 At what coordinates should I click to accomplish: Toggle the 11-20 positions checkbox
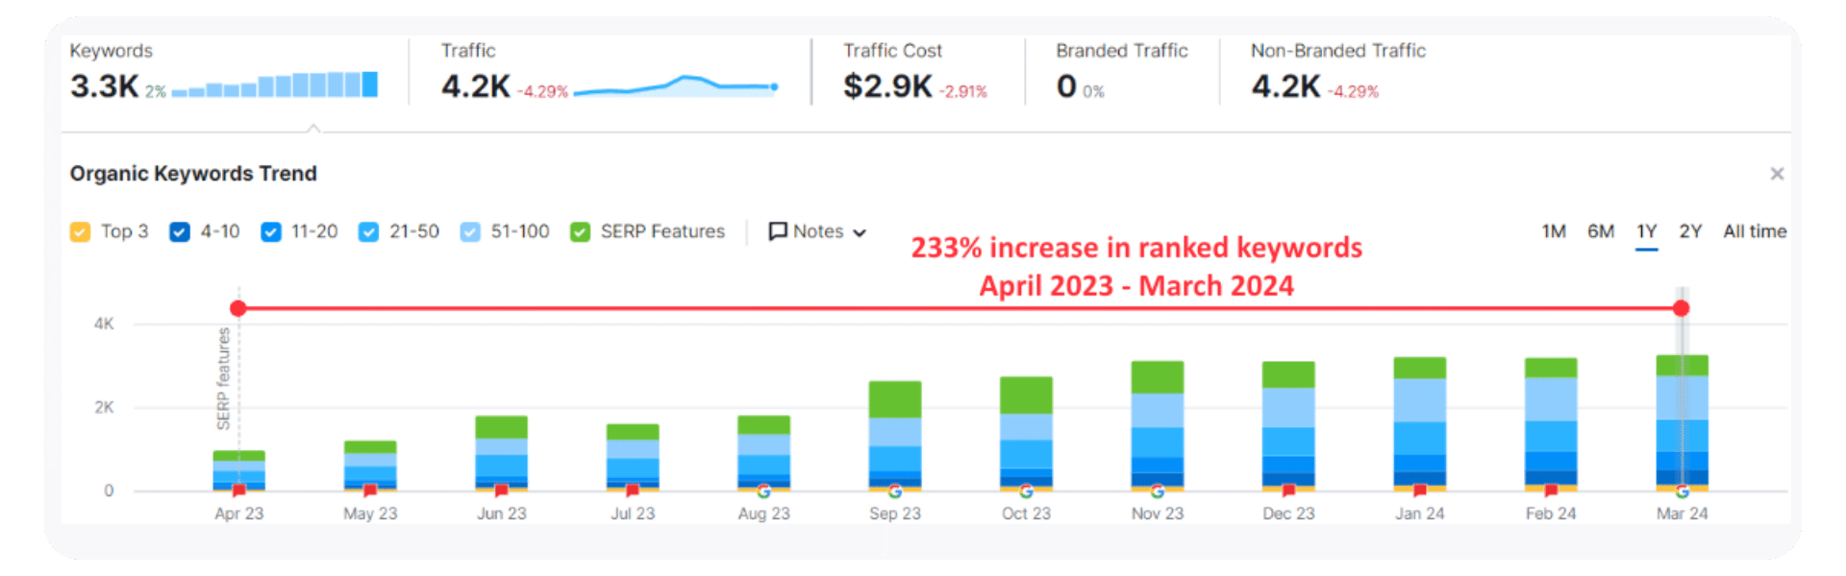271,232
